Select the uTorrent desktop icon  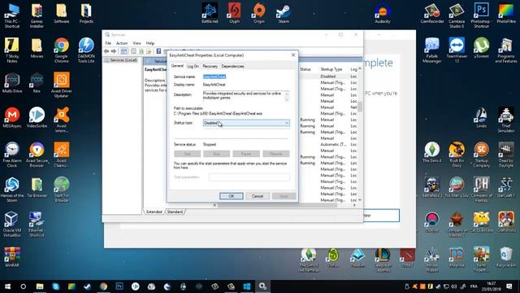[481, 48]
